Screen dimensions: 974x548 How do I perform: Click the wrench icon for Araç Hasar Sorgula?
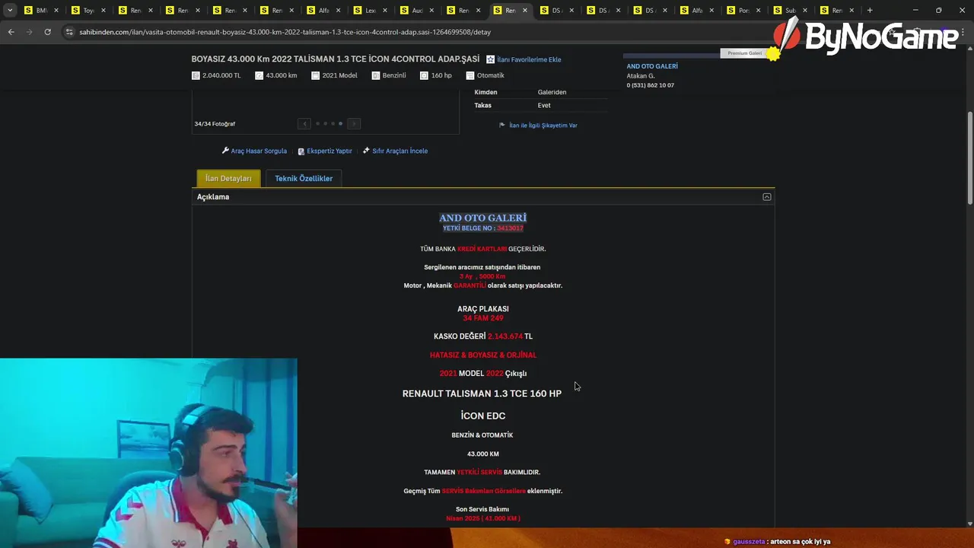pyautogui.click(x=225, y=151)
